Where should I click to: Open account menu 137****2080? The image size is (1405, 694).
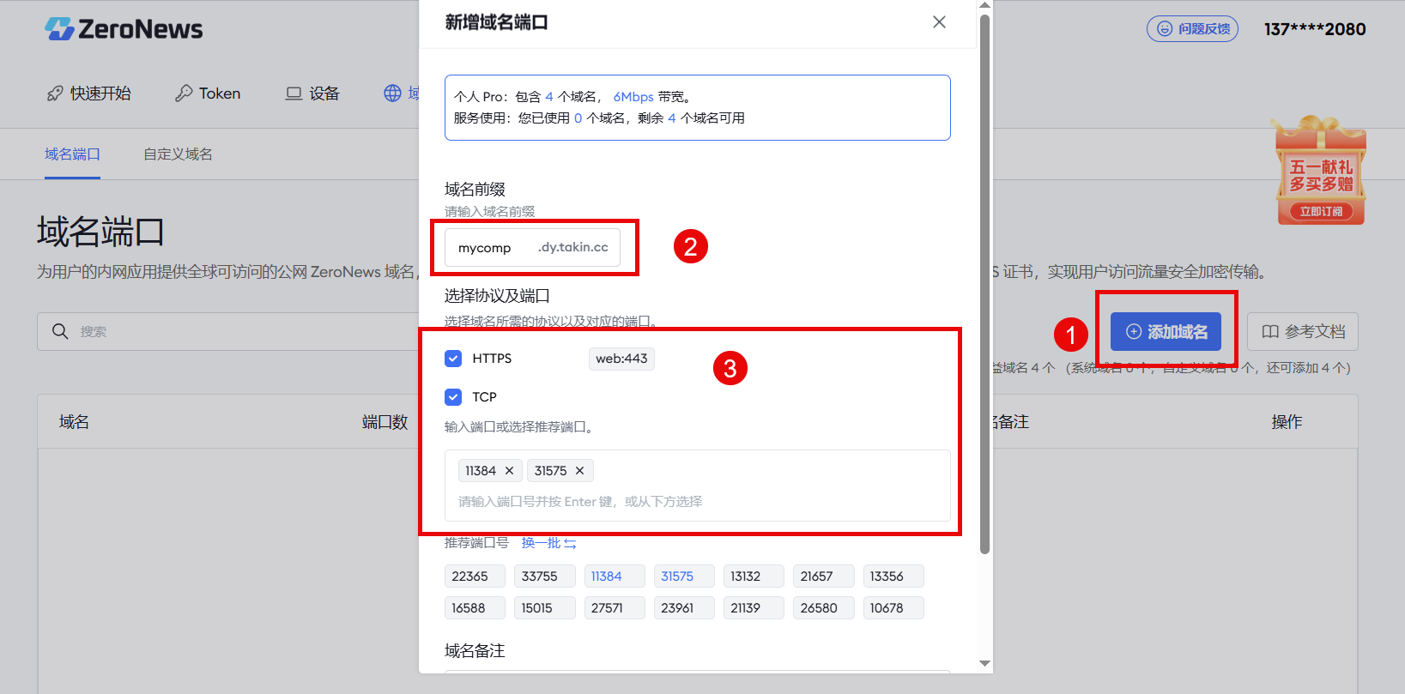click(1314, 29)
